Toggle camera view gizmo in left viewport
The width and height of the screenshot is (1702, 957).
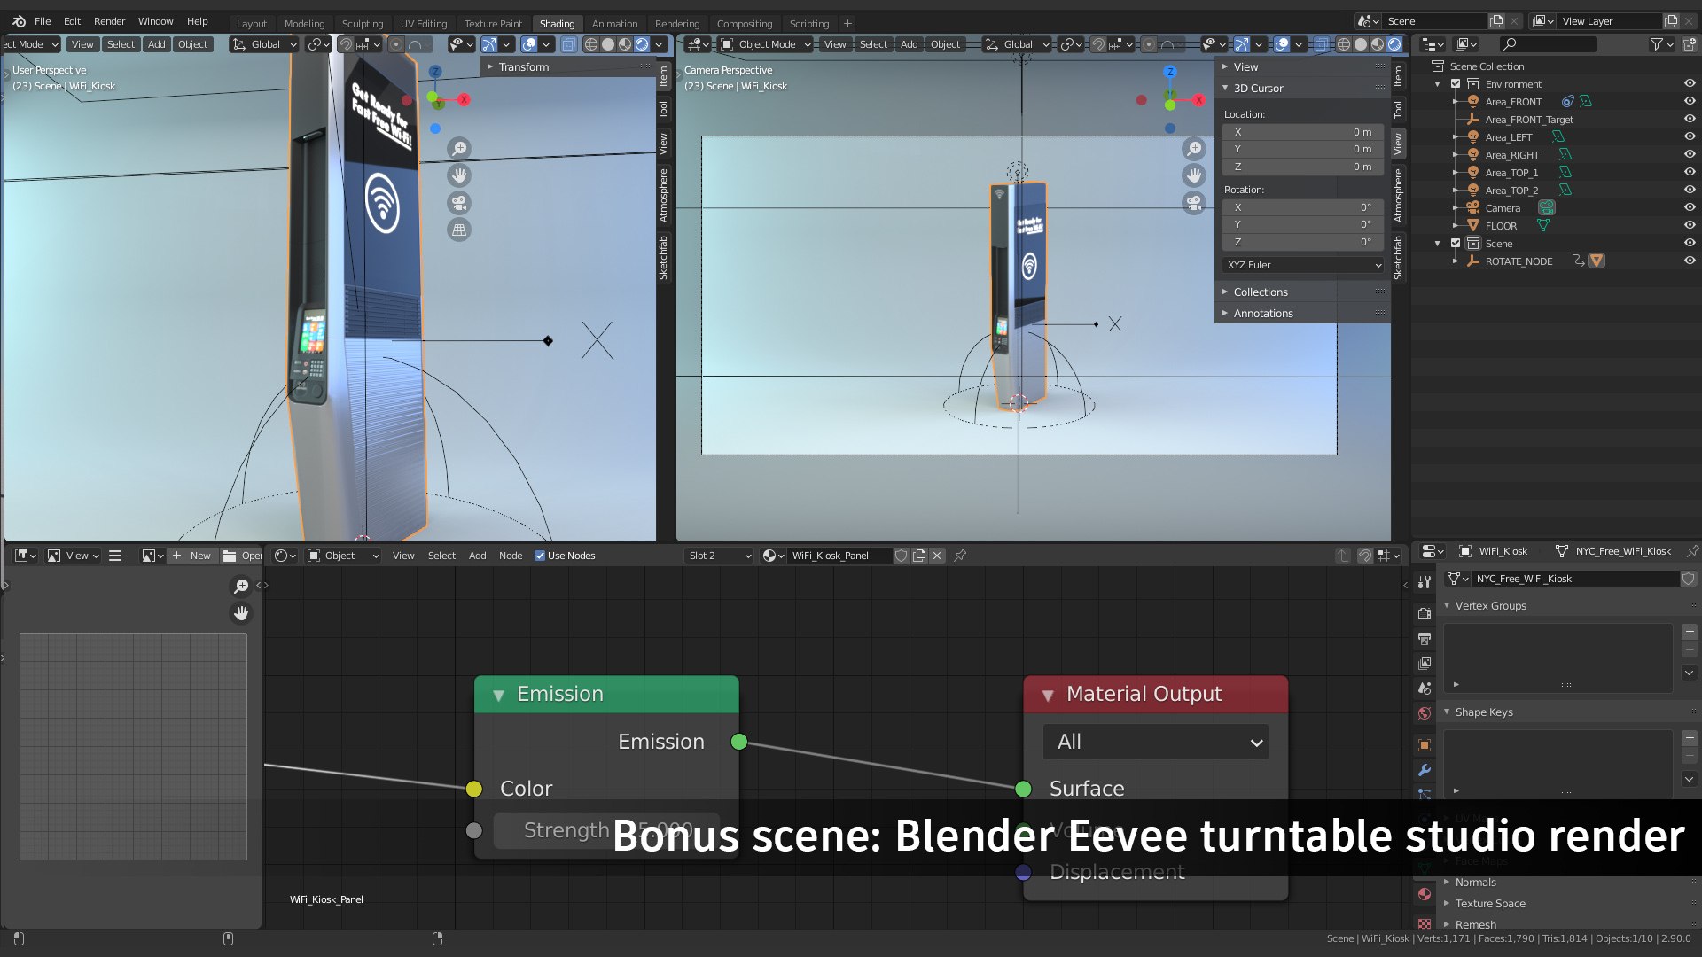point(459,203)
